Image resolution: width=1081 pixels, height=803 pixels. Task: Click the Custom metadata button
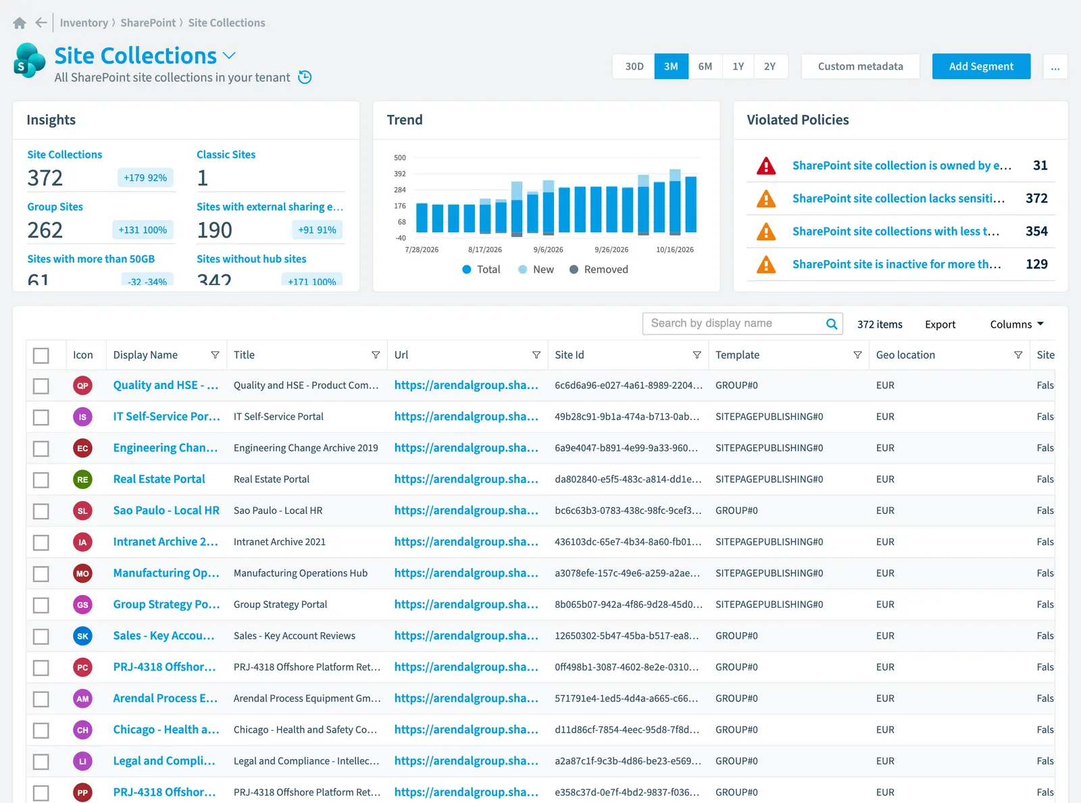click(x=860, y=66)
